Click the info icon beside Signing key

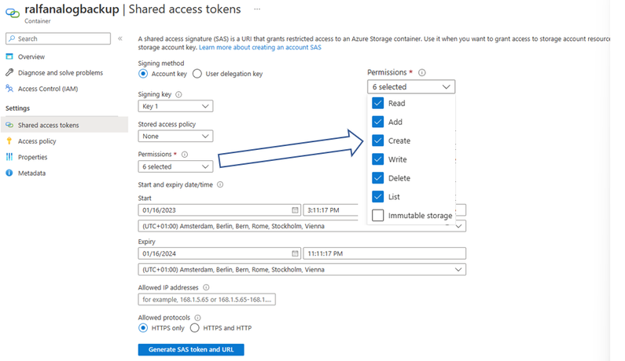pos(178,94)
